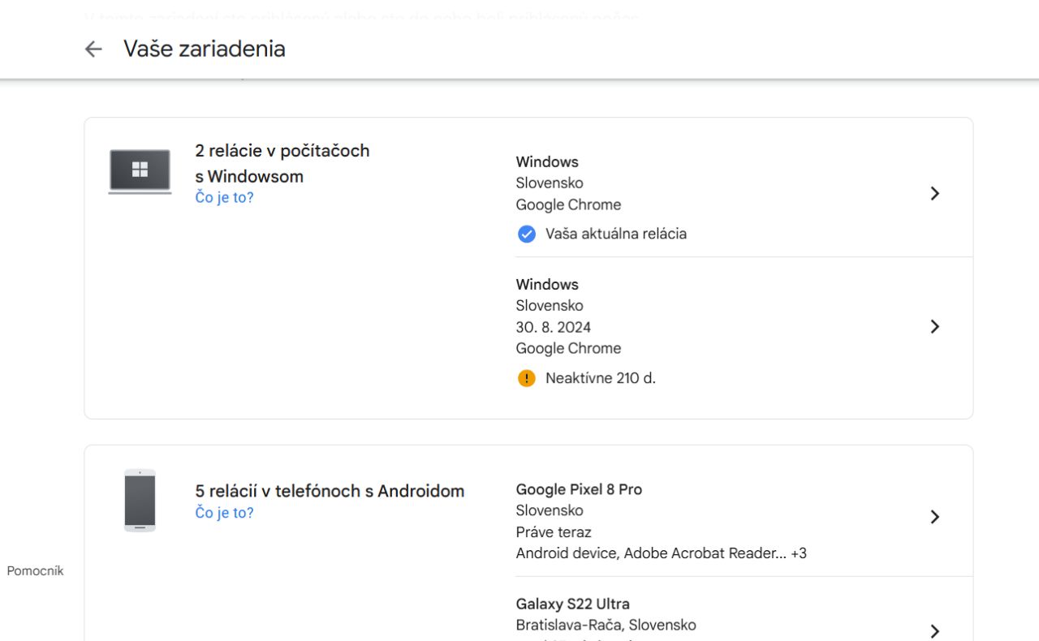1039x641 pixels.
Task: Open Galaxy S22 Ultra details chevron
Action: tap(934, 630)
